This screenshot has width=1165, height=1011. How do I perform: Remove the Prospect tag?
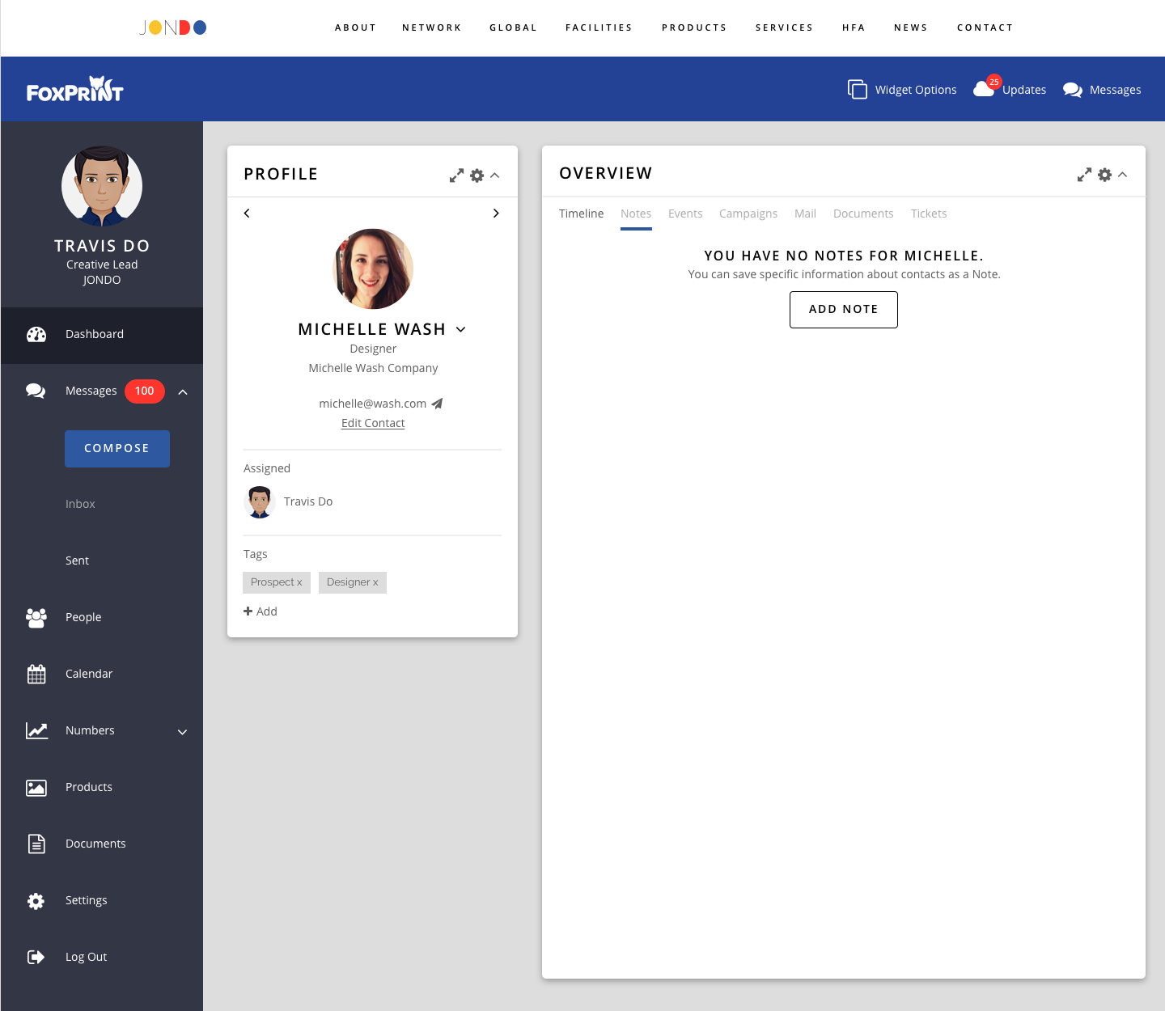pos(299,582)
